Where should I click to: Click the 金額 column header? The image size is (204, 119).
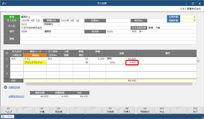pyautogui.click(x=121, y=53)
